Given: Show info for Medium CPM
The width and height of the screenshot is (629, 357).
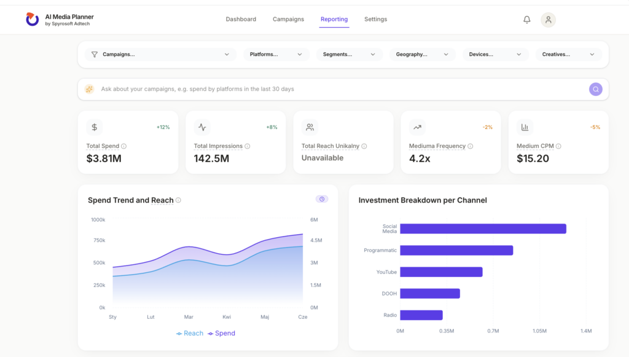Looking at the screenshot, I should click(558, 146).
